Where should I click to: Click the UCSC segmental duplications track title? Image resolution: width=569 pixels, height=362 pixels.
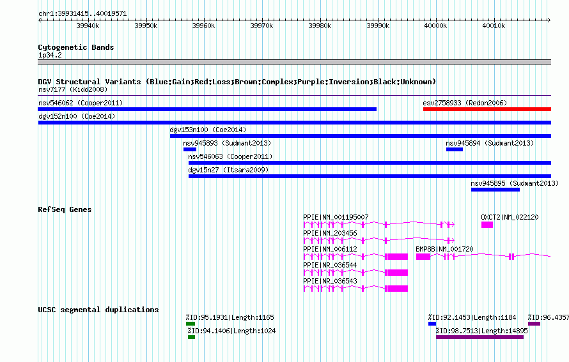pos(98,310)
